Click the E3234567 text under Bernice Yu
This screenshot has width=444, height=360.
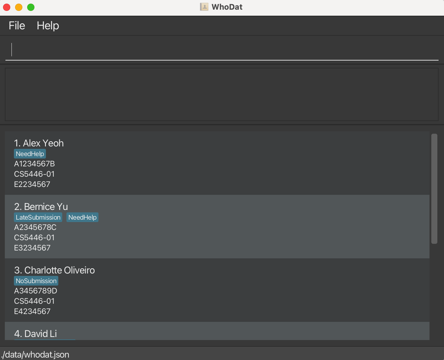point(32,248)
